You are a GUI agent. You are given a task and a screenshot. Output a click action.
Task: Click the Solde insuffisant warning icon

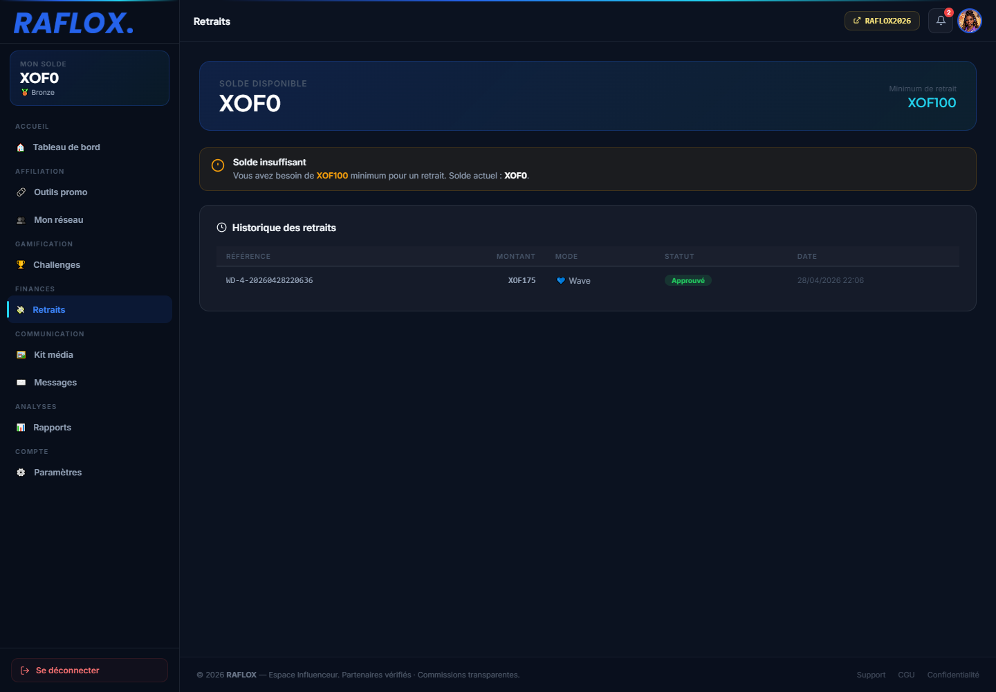coord(218,165)
